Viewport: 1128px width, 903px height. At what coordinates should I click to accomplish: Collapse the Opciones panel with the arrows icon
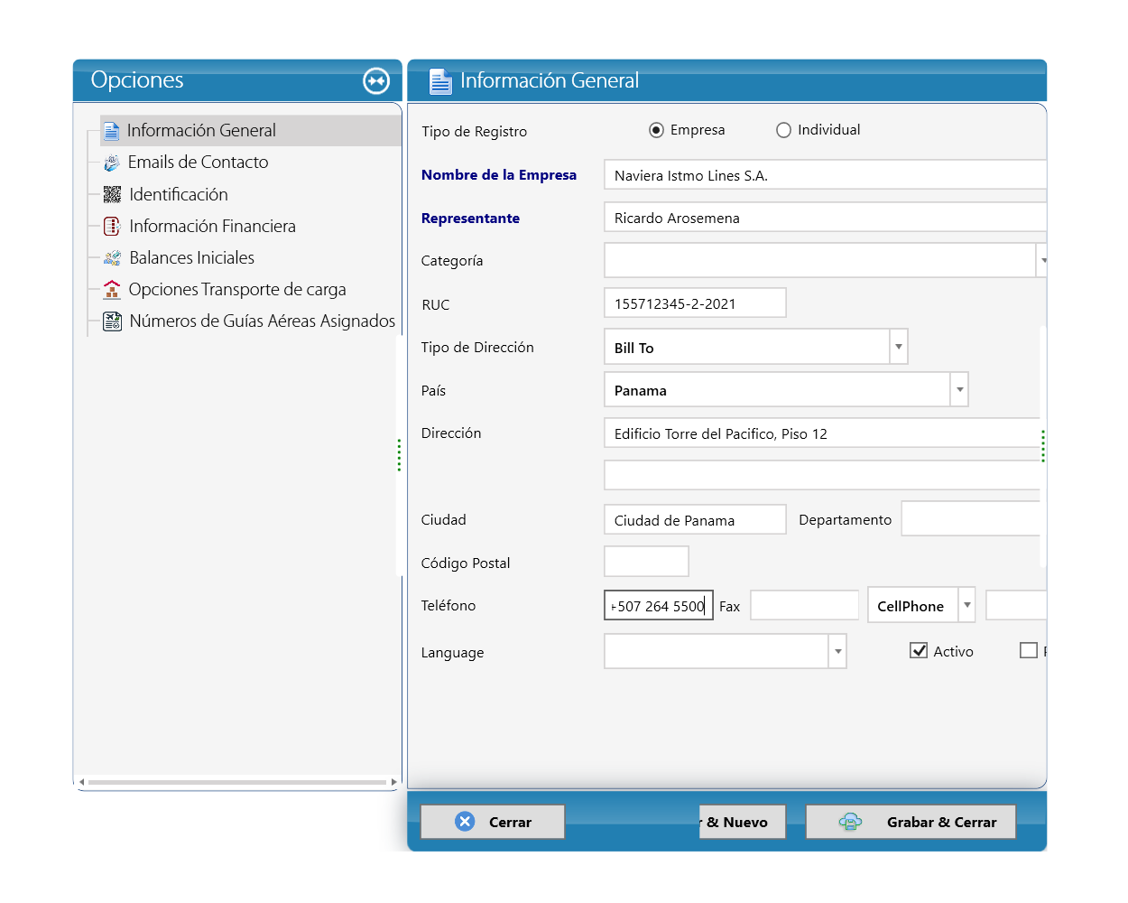click(376, 80)
